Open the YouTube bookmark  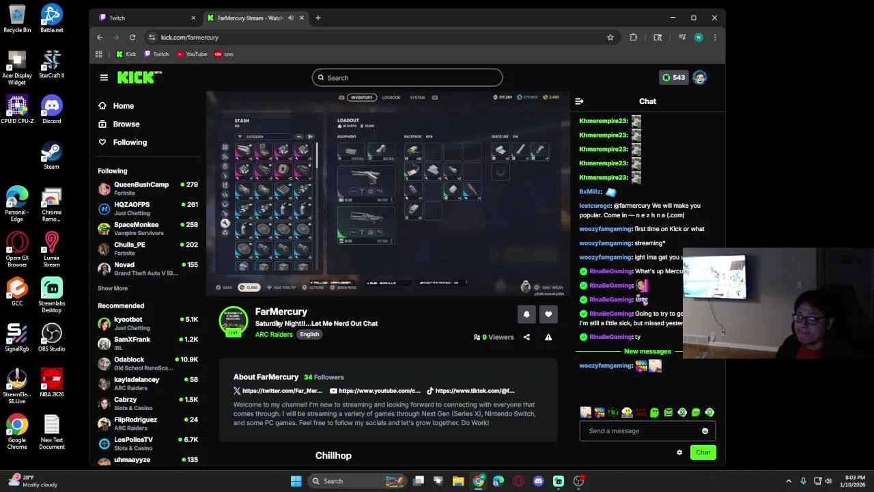pyautogui.click(x=191, y=54)
